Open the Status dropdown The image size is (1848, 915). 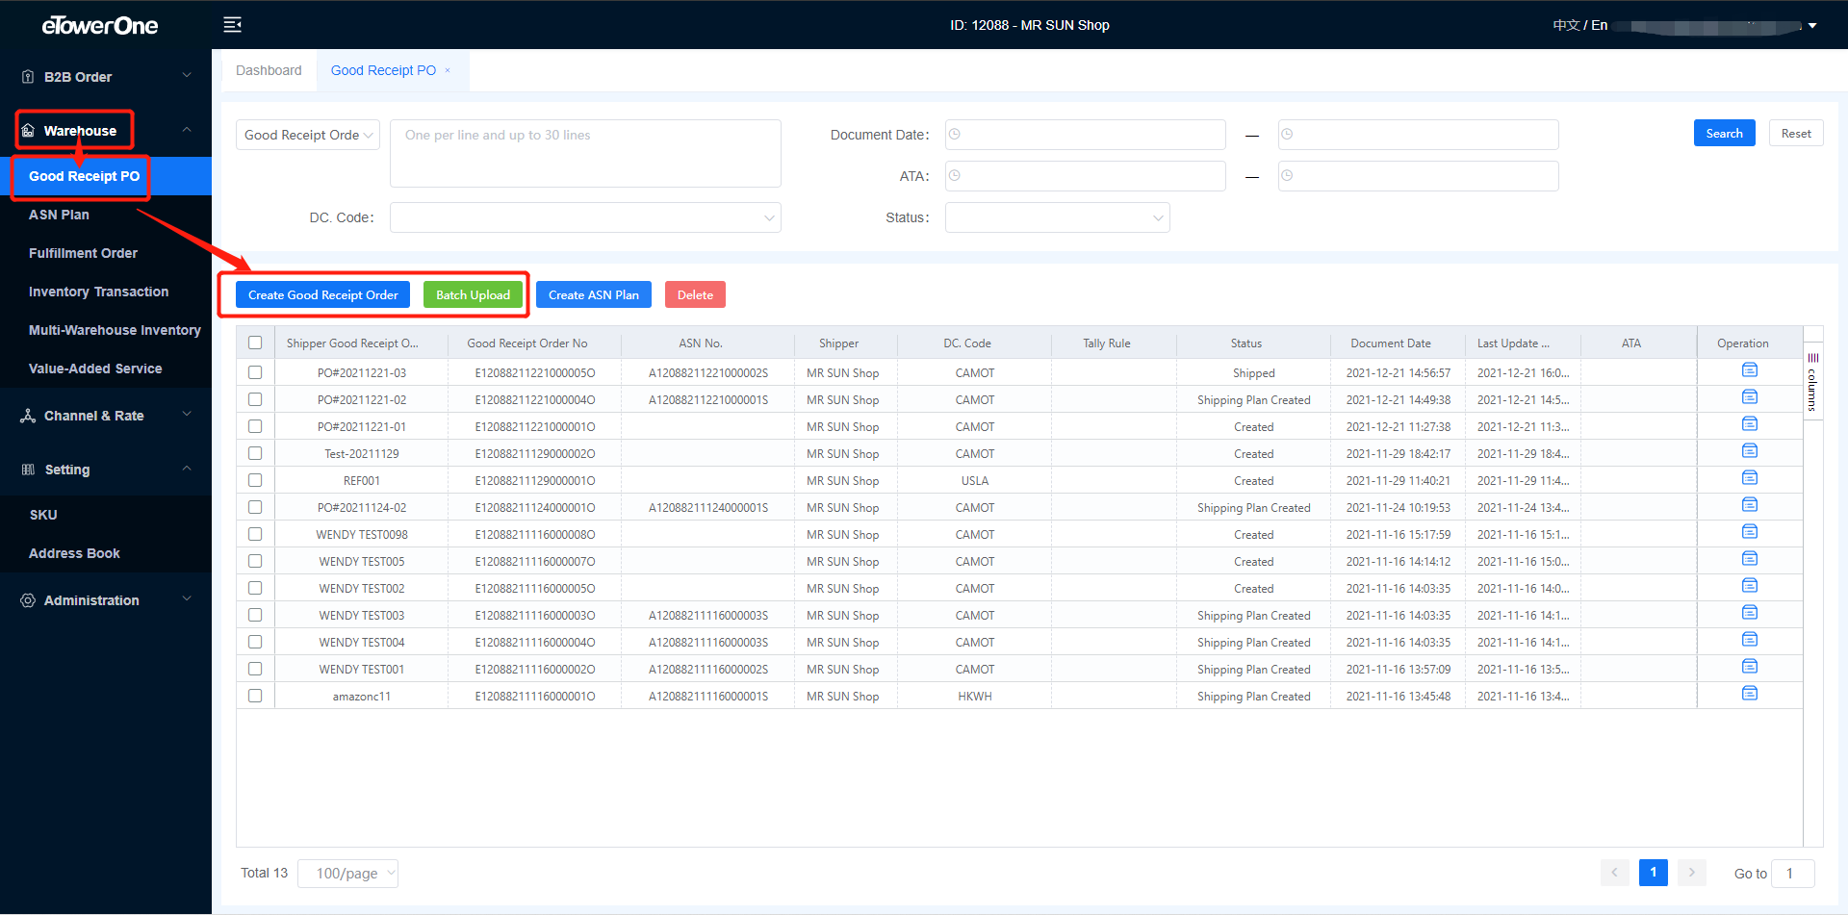(x=1057, y=217)
